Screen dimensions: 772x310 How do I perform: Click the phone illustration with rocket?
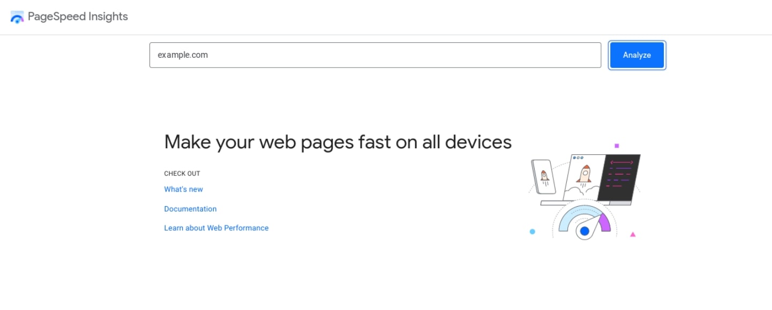(543, 177)
